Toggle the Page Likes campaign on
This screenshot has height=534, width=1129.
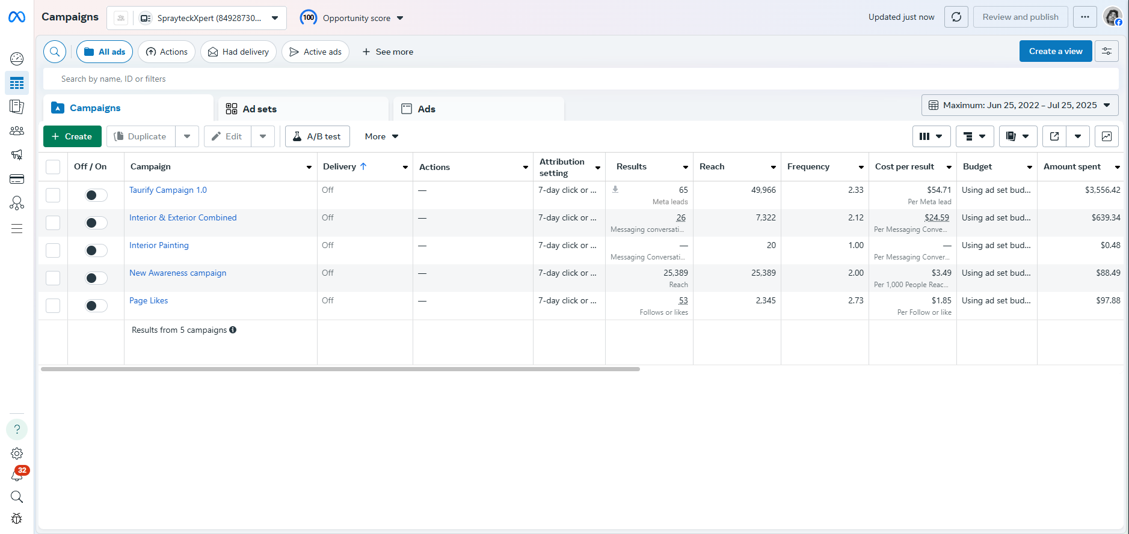click(96, 306)
